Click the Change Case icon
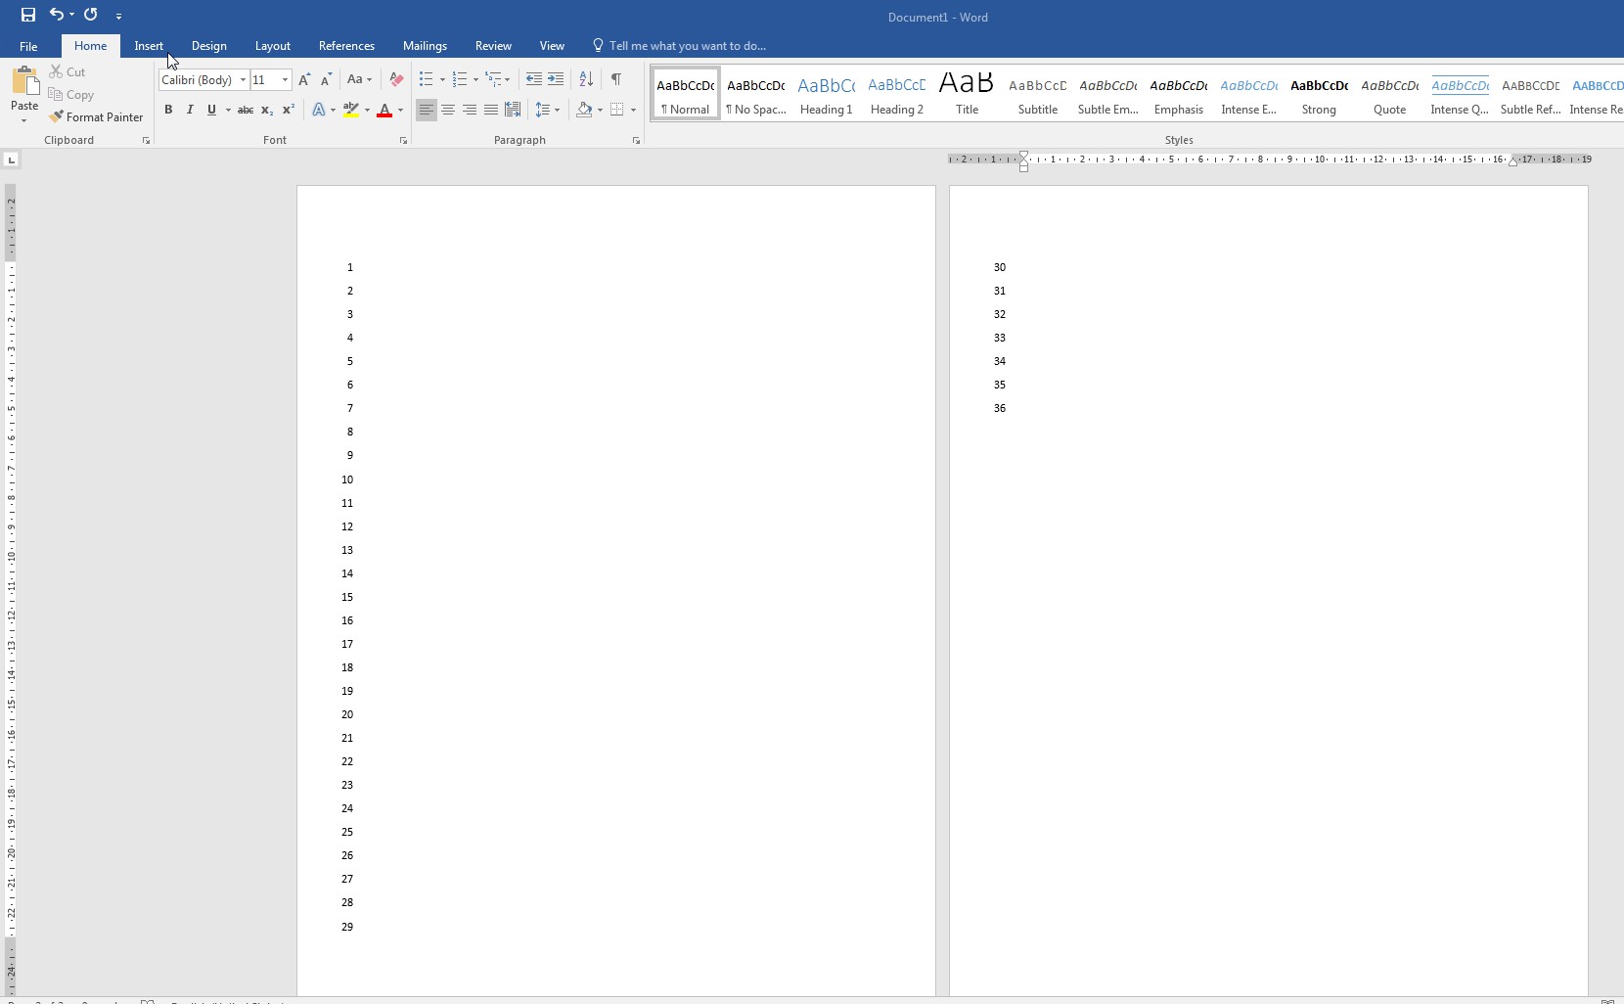 coord(356,80)
